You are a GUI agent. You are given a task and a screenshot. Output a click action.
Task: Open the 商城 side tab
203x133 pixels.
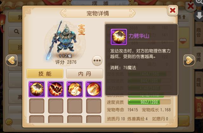pos(199,82)
